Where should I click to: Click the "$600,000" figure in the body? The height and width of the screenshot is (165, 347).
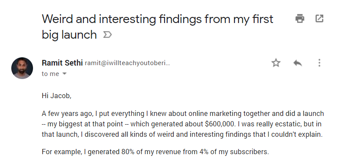[x=219, y=124]
